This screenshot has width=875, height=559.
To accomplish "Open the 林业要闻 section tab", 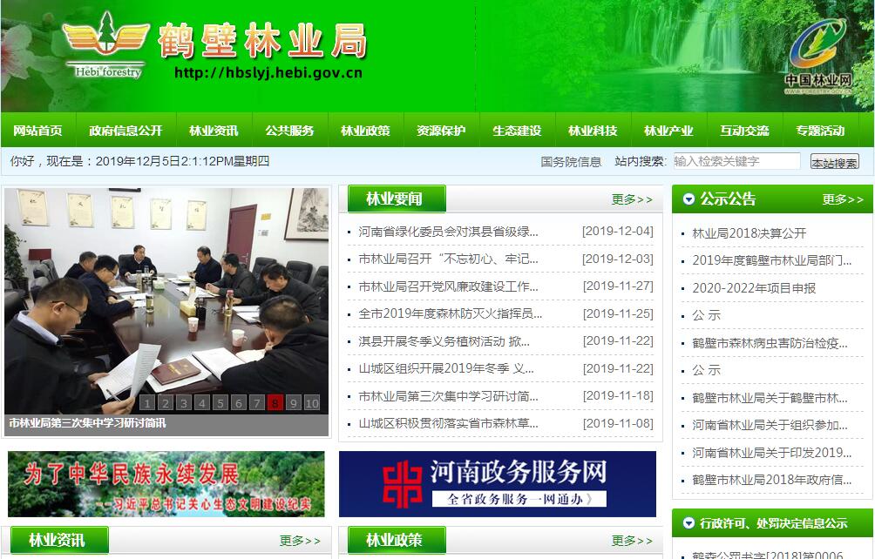I will pyautogui.click(x=397, y=199).
